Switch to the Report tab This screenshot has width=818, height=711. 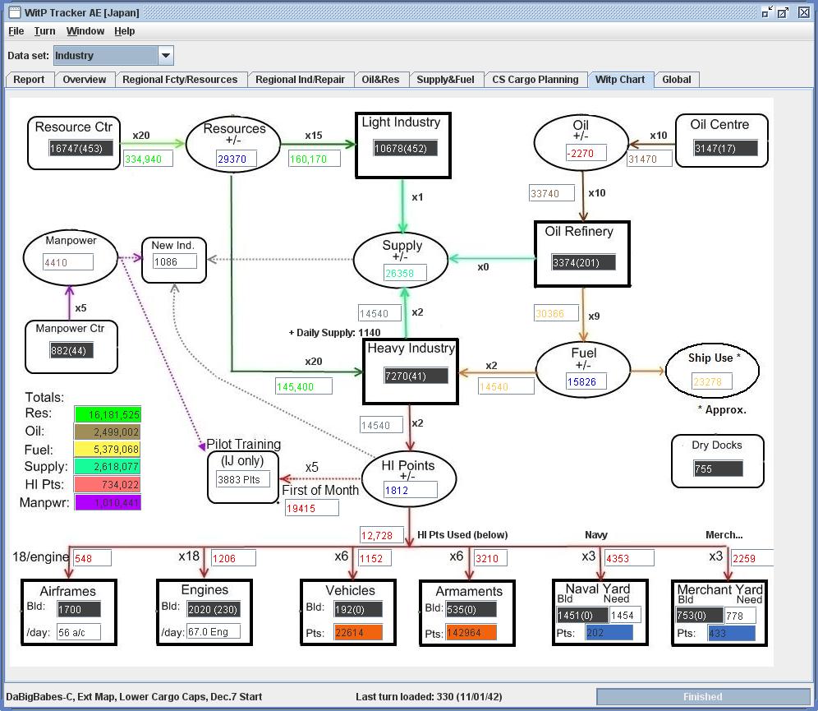tap(30, 80)
